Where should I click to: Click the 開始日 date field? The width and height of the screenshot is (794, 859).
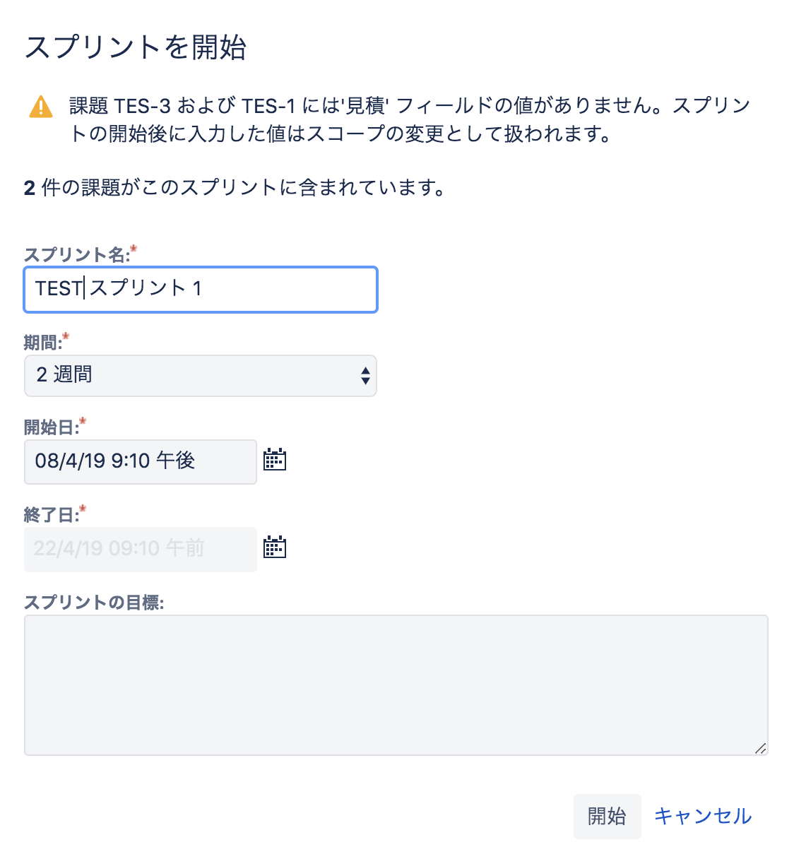point(140,461)
